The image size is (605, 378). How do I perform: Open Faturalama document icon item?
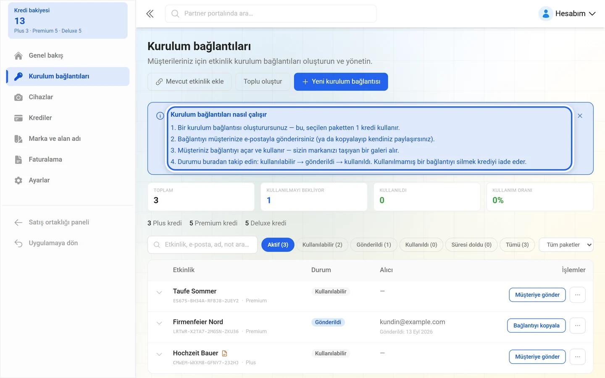click(x=68, y=160)
